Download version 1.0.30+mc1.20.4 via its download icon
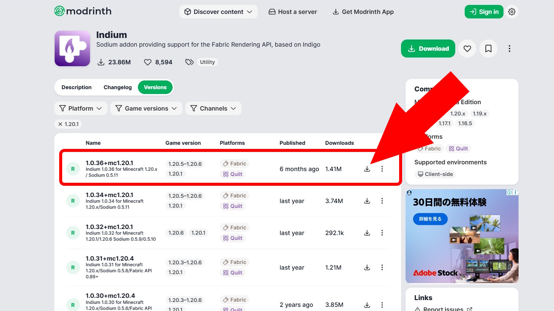Viewport: 554px width, 311px height. 367,305
